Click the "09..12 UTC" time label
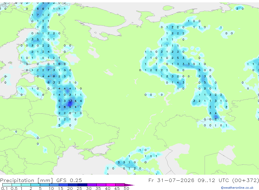This screenshot has width=259, height=190. click(213, 180)
